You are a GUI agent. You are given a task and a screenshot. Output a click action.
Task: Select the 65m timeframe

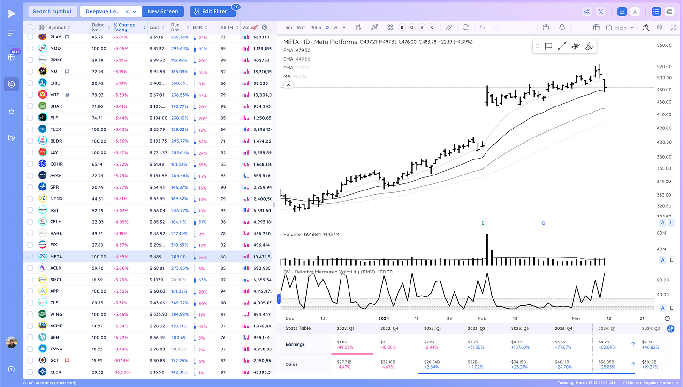(x=301, y=28)
